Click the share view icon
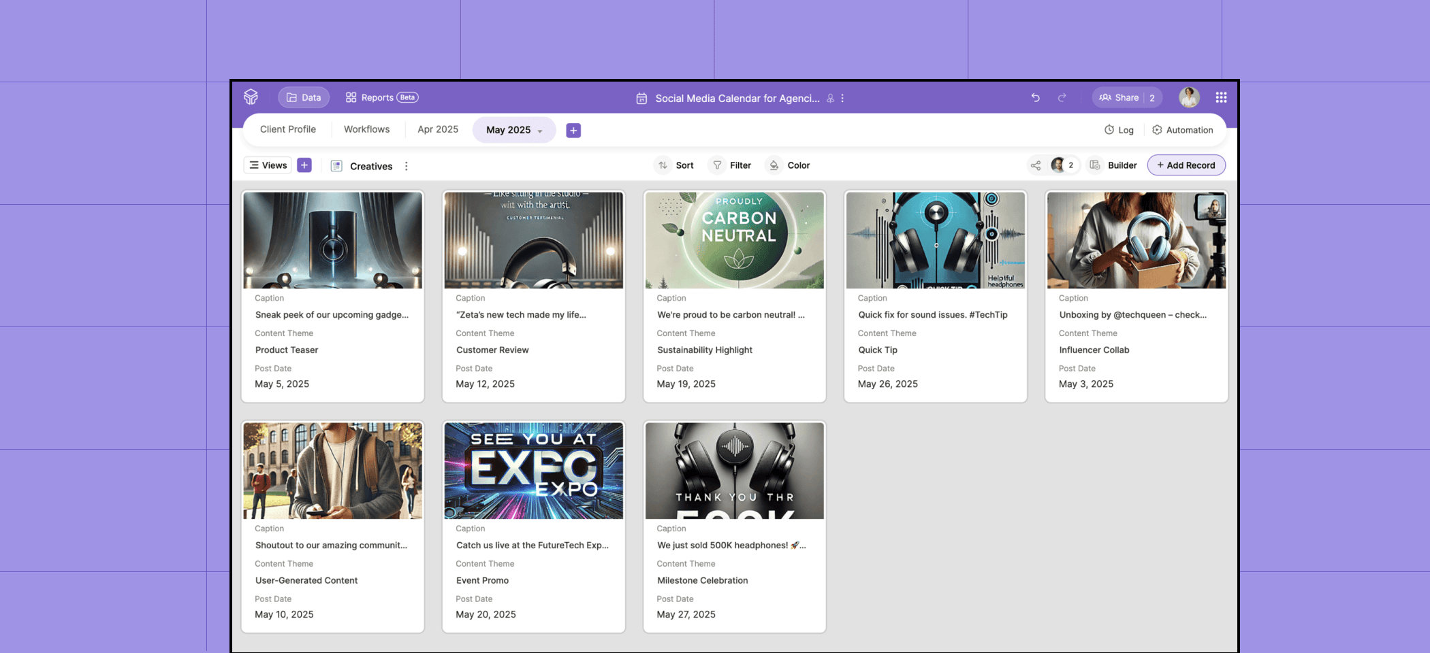Viewport: 1430px width, 653px height. coord(1036,165)
